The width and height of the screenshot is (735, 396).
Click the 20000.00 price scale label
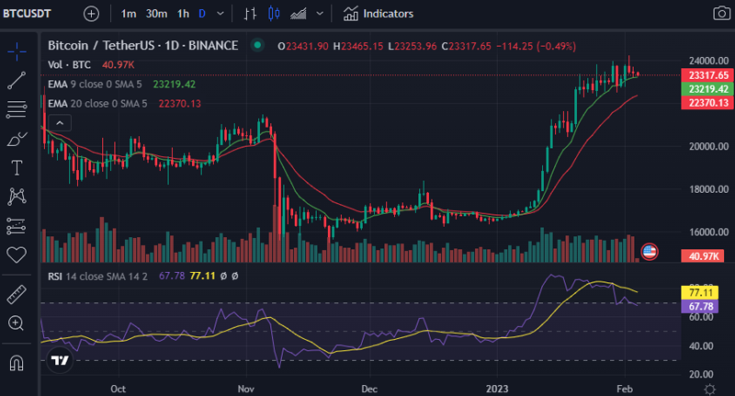708,146
